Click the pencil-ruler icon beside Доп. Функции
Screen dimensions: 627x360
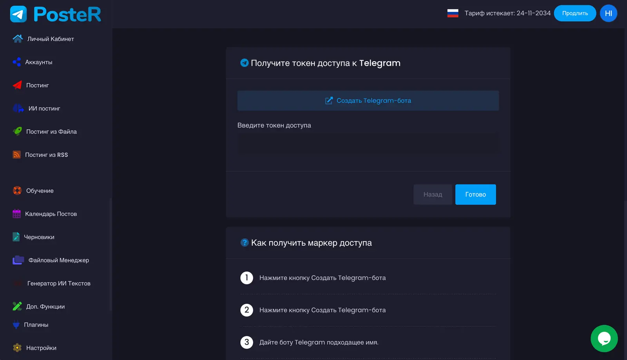coord(17,306)
